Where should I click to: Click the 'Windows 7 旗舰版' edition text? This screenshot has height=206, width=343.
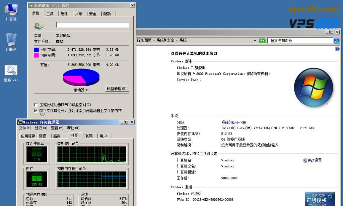191,68
